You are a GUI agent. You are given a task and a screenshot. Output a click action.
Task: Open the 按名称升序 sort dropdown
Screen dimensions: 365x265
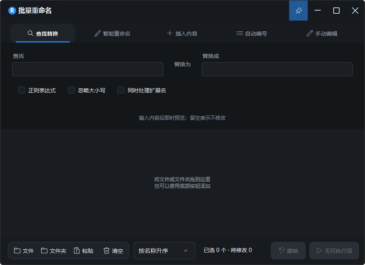tap(164, 251)
